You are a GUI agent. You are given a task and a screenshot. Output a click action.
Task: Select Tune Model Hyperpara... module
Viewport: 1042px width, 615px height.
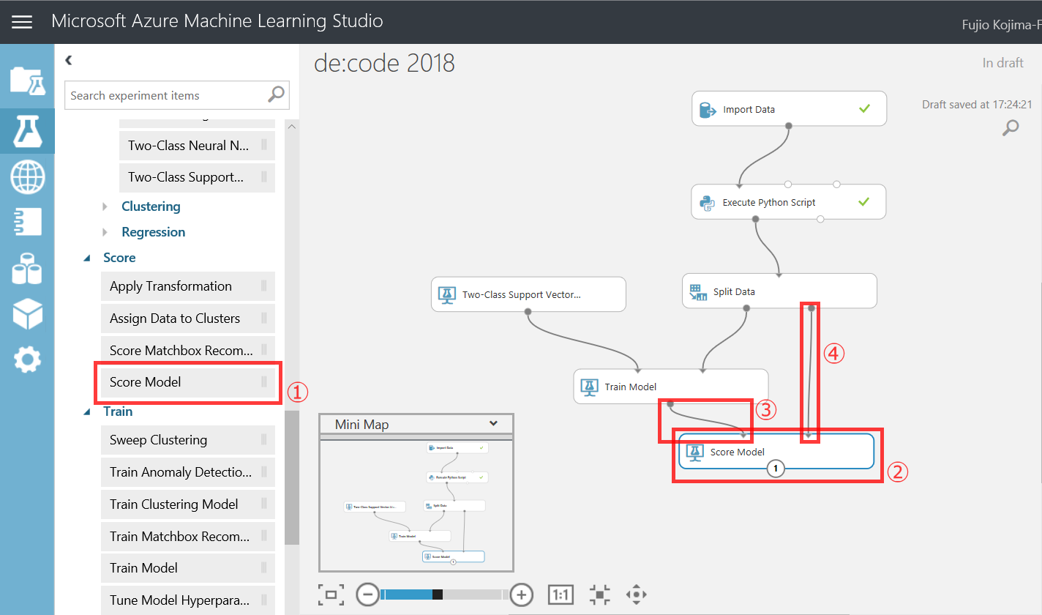[188, 600]
